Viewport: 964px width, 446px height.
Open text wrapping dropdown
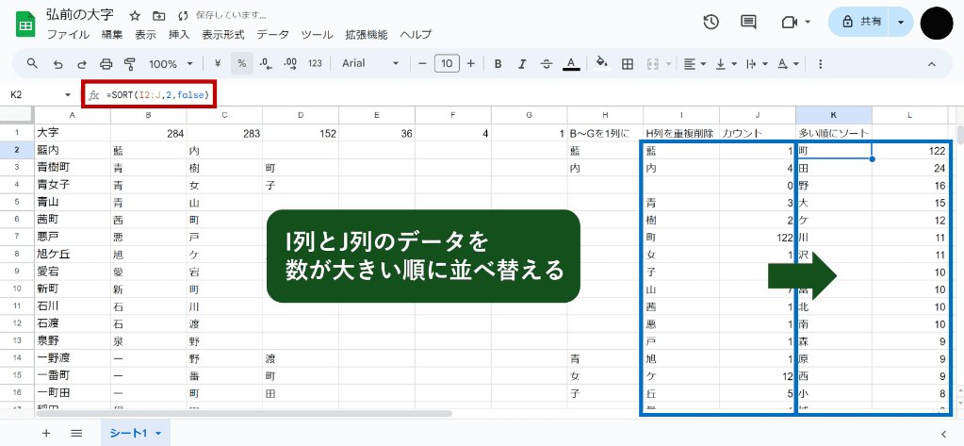[x=757, y=63]
